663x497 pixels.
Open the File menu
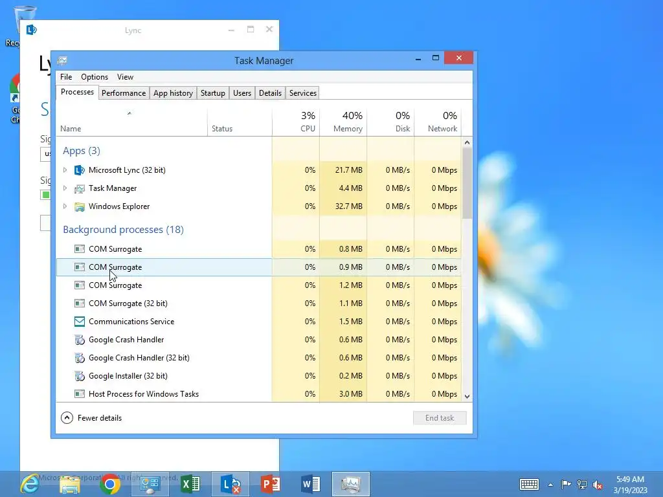coord(66,77)
